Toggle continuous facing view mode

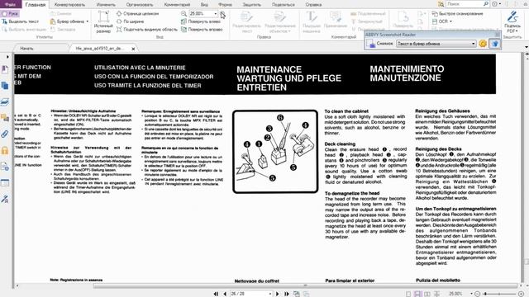point(436,294)
